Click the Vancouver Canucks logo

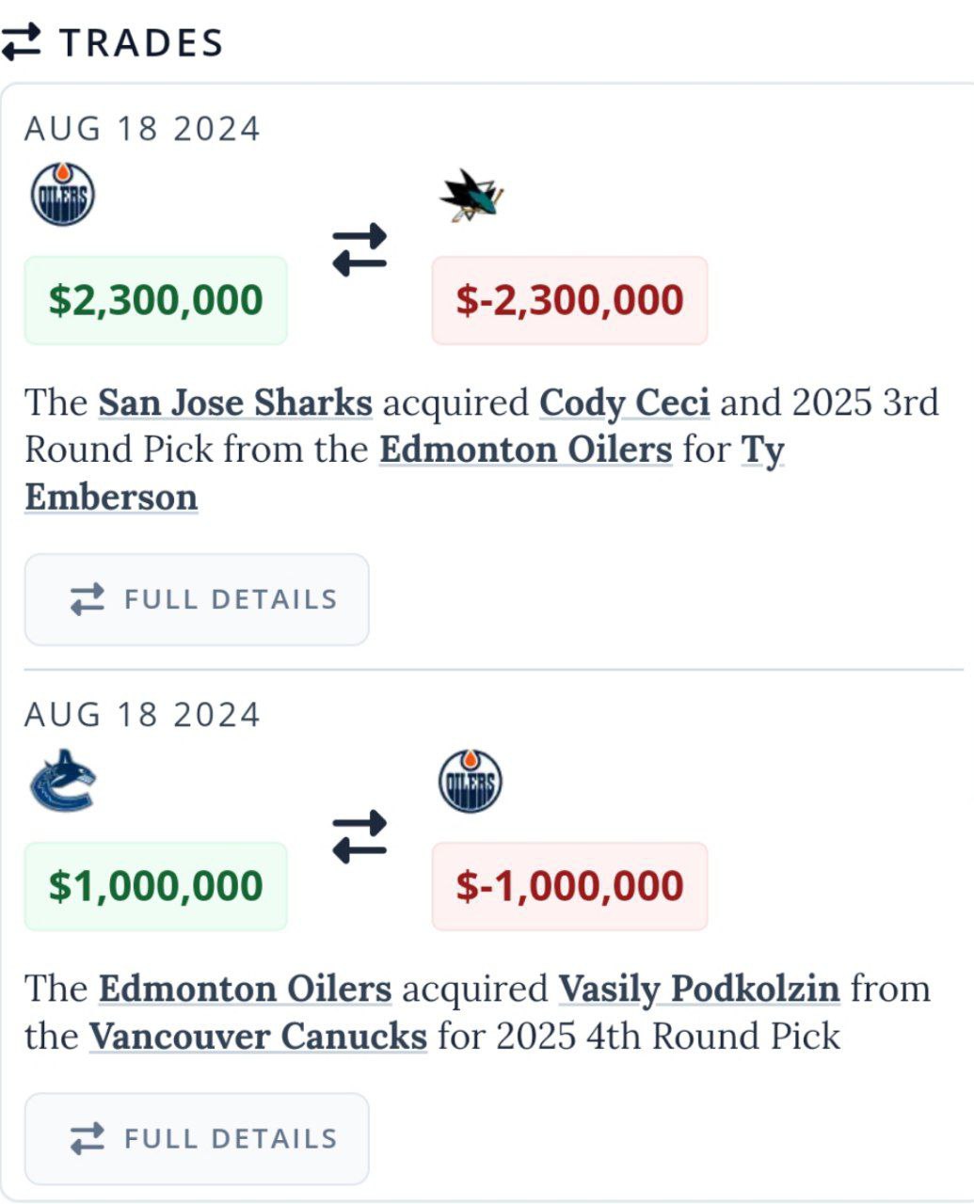[62, 781]
